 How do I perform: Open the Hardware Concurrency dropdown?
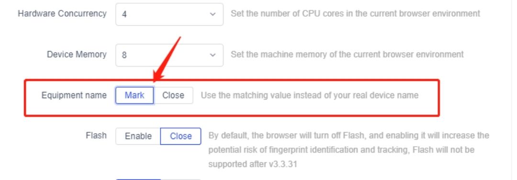point(169,14)
